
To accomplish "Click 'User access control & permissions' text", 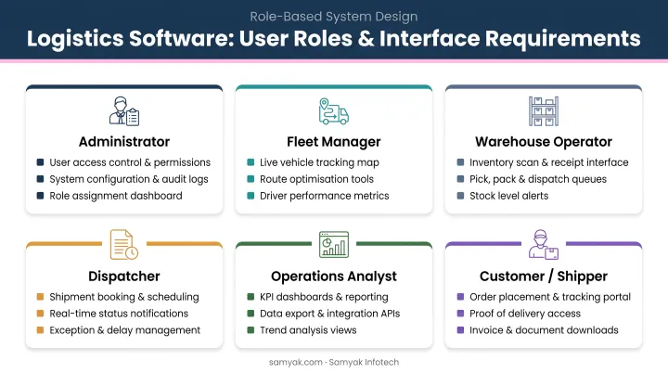I will coord(130,162).
